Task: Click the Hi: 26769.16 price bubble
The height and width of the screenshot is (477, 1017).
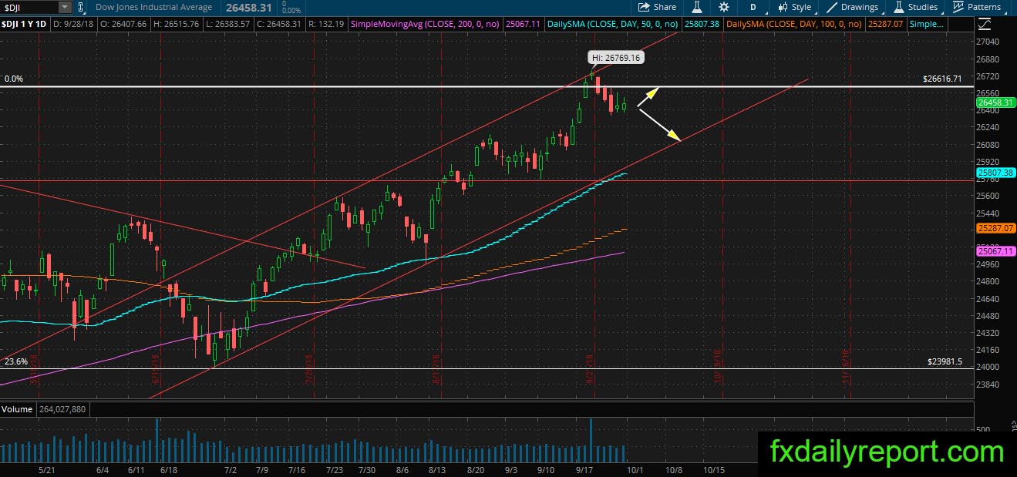Action: [x=617, y=58]
